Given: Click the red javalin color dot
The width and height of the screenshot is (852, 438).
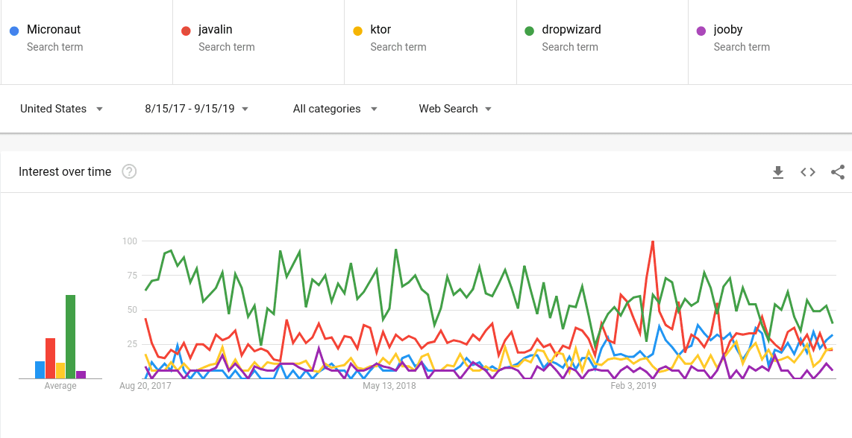Looking at the screenshot, I should (186, 31).
